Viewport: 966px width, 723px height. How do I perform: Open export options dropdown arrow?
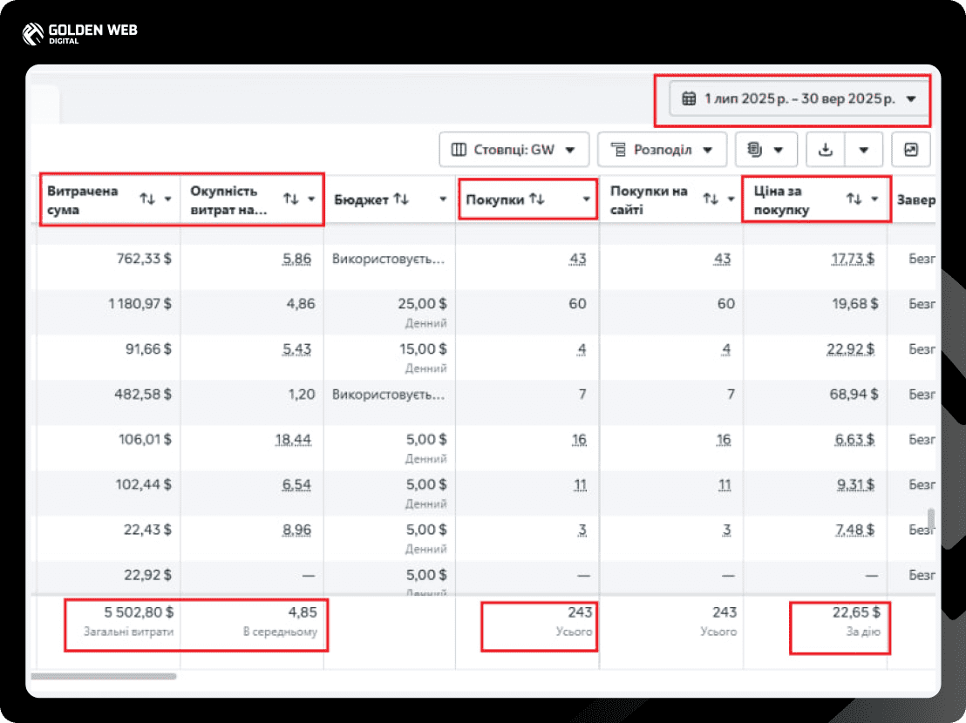pos(864,150)
